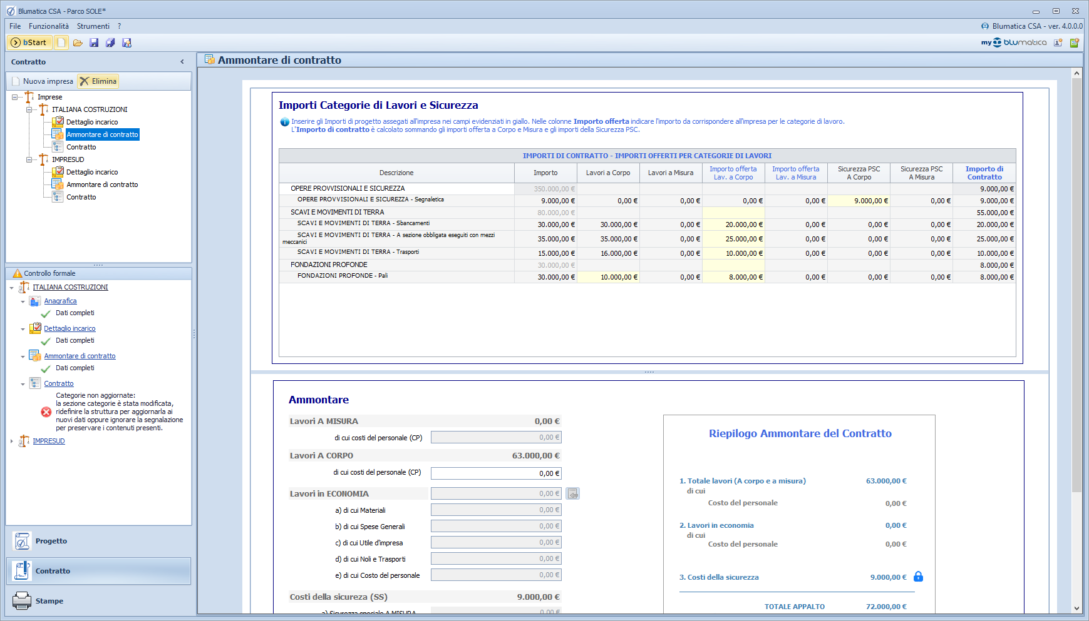This screenshot has width=1089, height=621.
Task: Open the Strumenti menu
Action: 93,26
